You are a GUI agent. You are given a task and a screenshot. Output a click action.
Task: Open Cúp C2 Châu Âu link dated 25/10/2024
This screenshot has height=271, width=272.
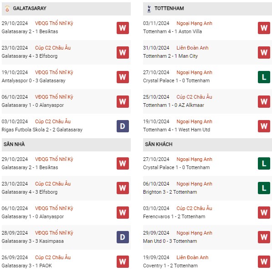click(x=194, y=97)
